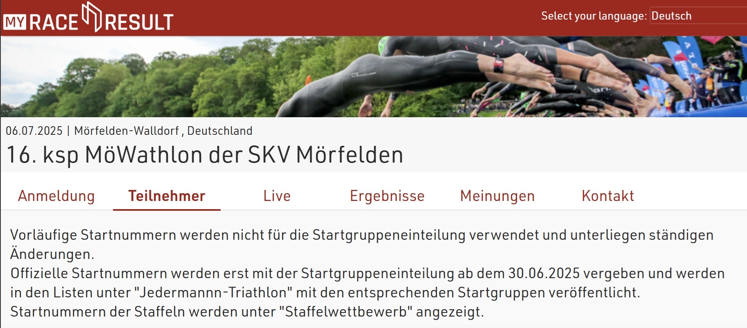Click the Vorläufige Startnummern notice text

[362, 244]
